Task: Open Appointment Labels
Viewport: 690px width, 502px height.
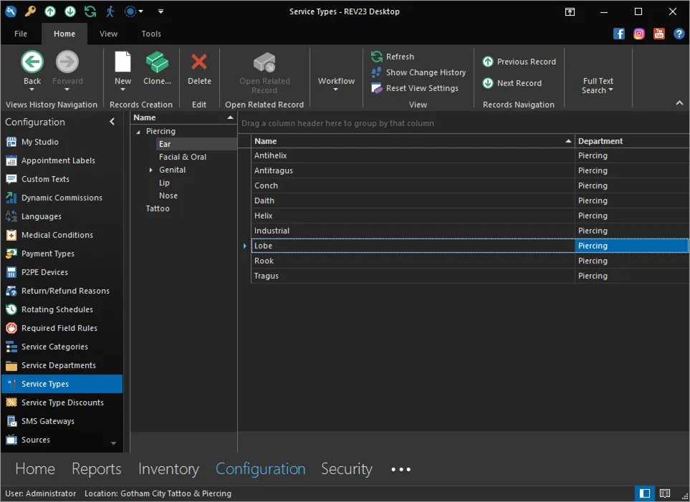Action: click(x=62, y=160)
